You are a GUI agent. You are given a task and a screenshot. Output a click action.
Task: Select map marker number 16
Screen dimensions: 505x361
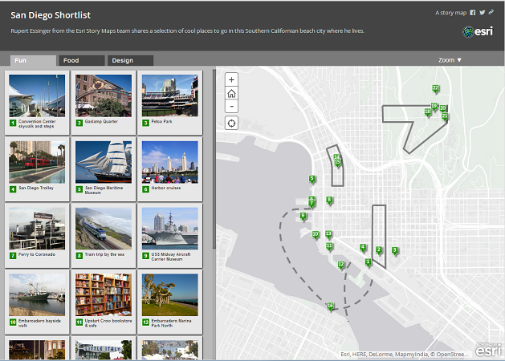[330, 306]
